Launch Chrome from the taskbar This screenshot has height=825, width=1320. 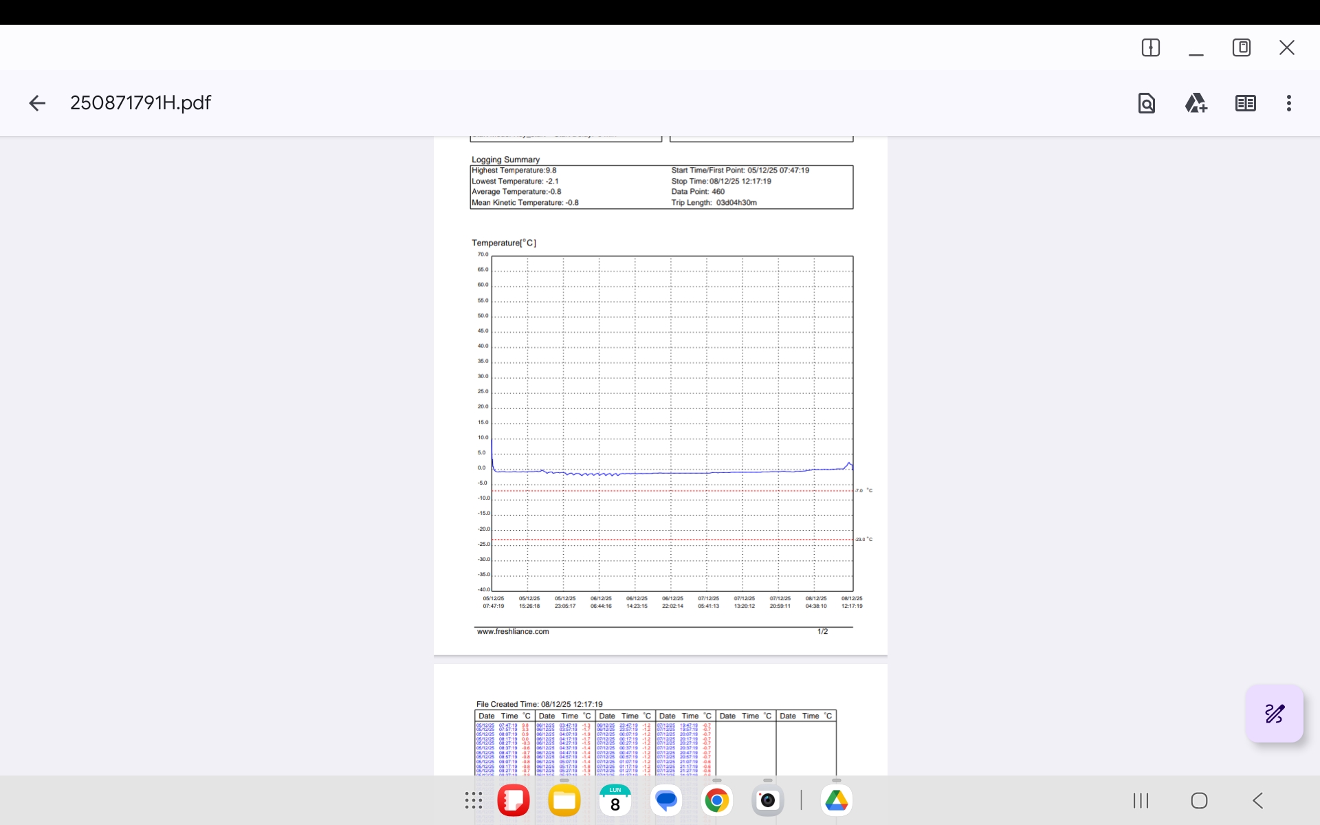[716, 800]
